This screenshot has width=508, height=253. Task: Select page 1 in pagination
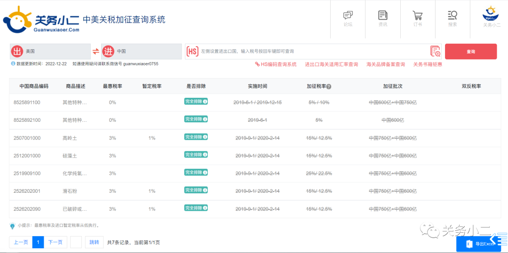point(38,242)
